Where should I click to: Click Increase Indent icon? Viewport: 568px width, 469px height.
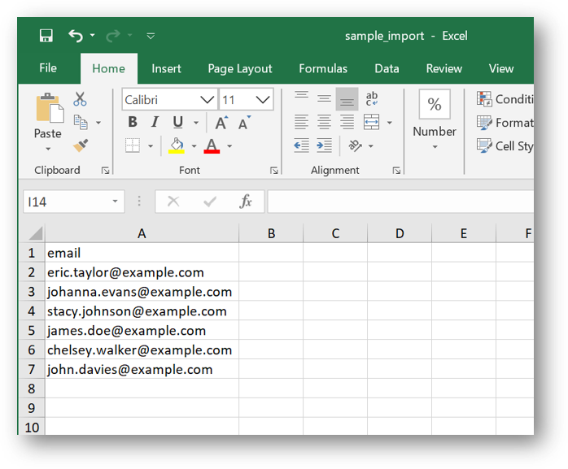[324, 145]
